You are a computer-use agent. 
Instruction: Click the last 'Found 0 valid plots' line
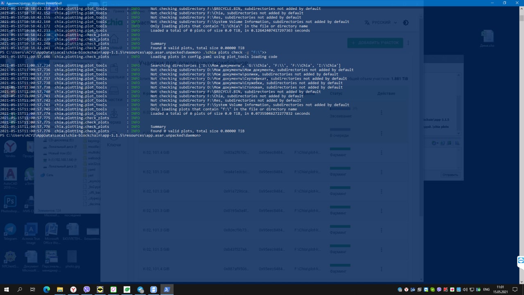(x=197, y=131)
